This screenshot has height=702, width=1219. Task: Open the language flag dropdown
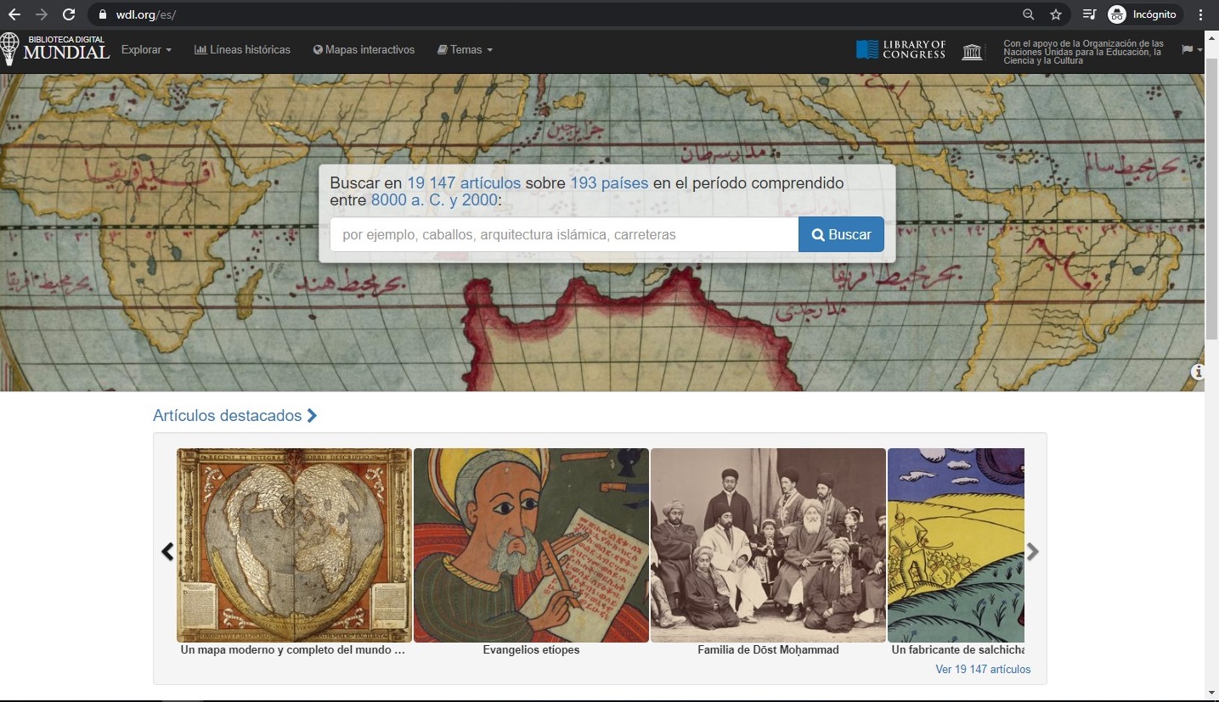[1191, 50]
